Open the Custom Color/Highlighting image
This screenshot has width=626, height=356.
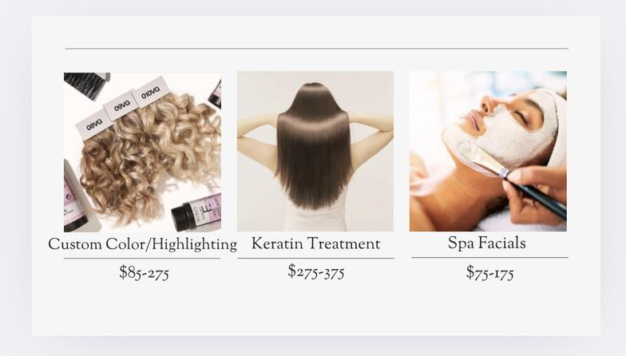coord(142,152)
